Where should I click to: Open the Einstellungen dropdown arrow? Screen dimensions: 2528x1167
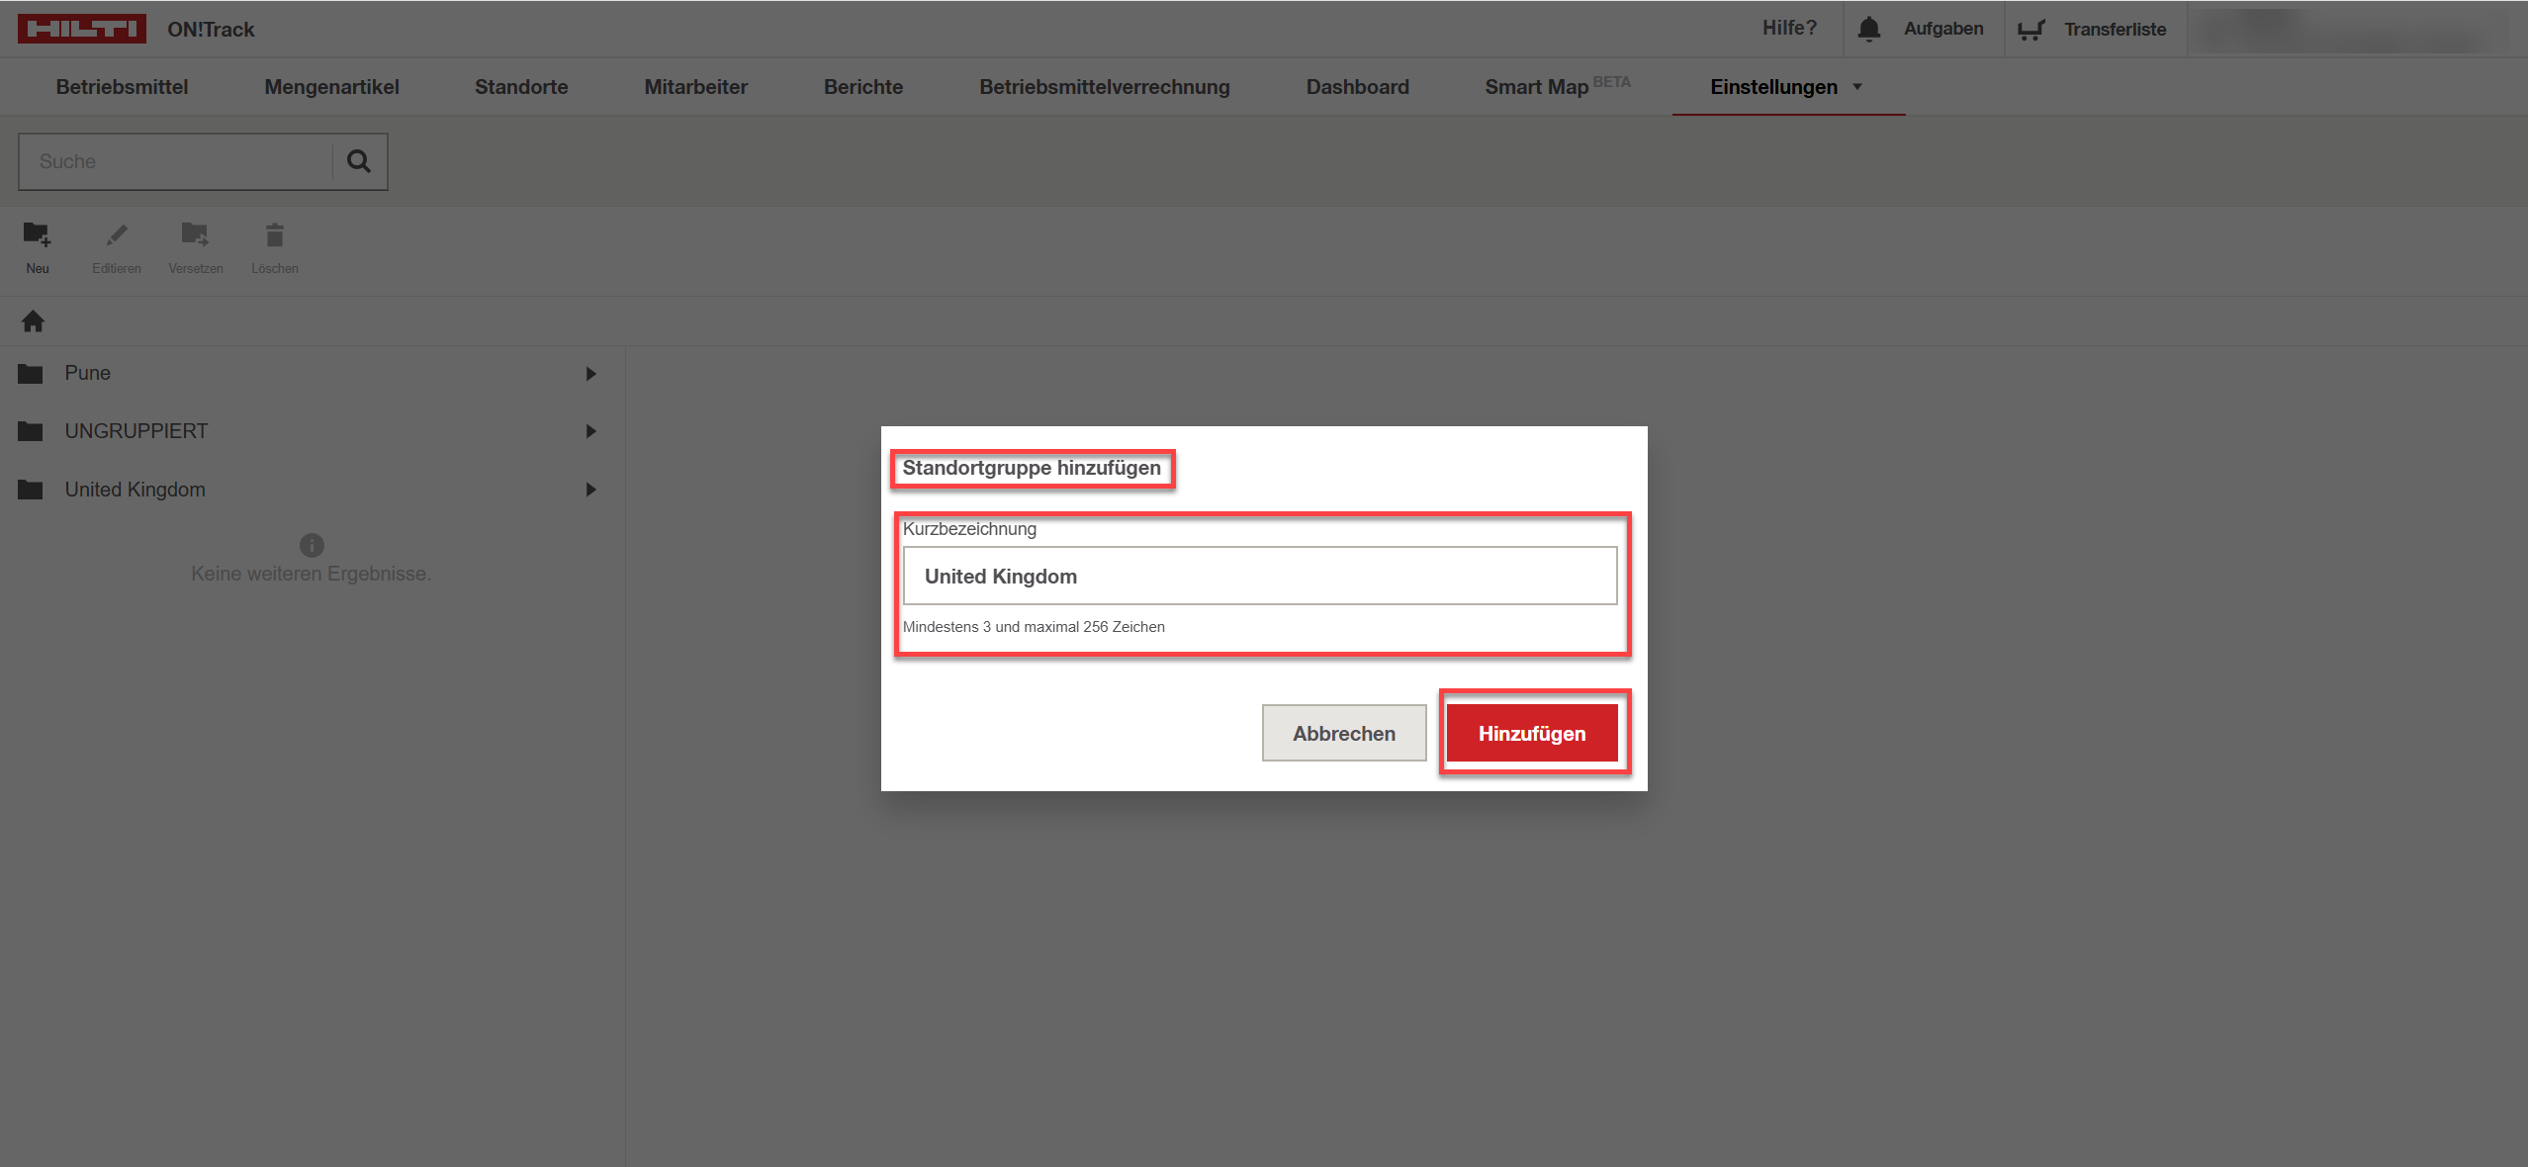point(1857,87)
